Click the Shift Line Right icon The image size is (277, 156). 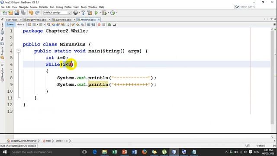(x=93, y=25)
